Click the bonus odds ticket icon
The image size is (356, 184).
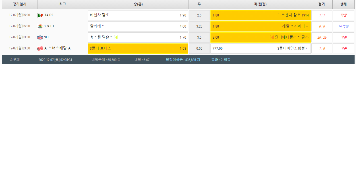(40, 49)
